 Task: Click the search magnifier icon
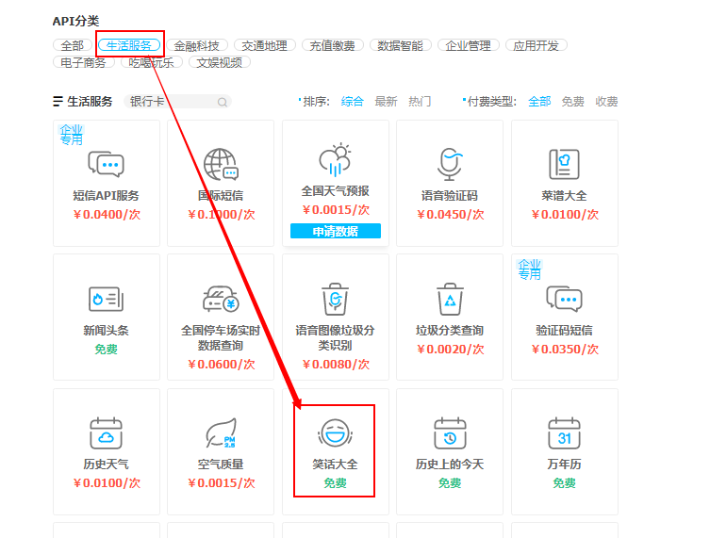point(222,103)
